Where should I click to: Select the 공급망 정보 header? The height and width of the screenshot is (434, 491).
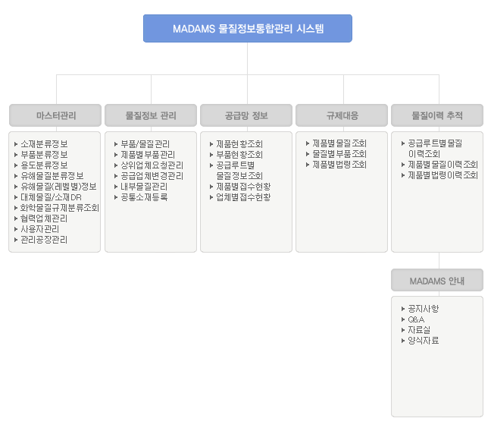245,115
